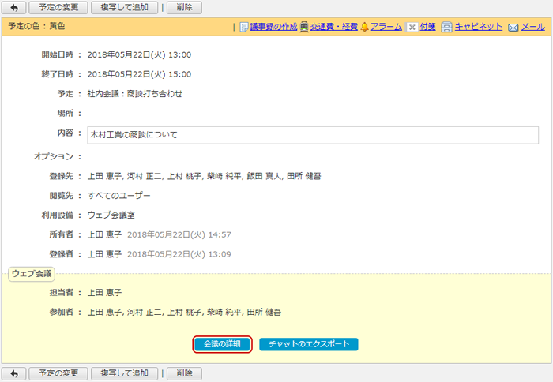
Task: Open the メール link
Action: [x=533, y=27]
